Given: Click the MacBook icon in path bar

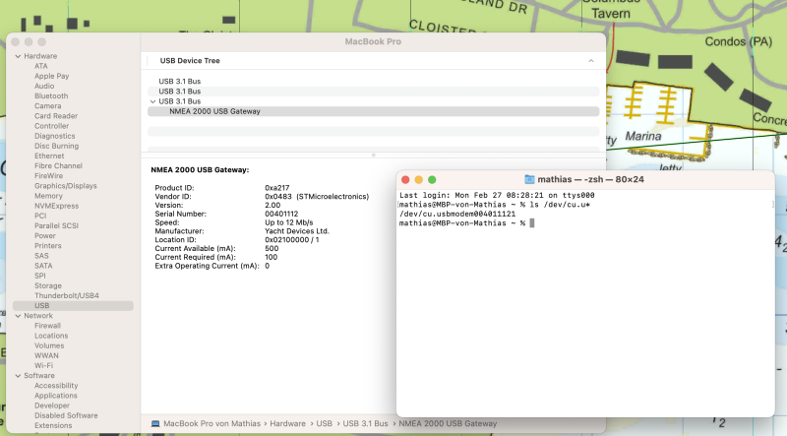Looking at the screenshot, I should (x=155, y=424).
